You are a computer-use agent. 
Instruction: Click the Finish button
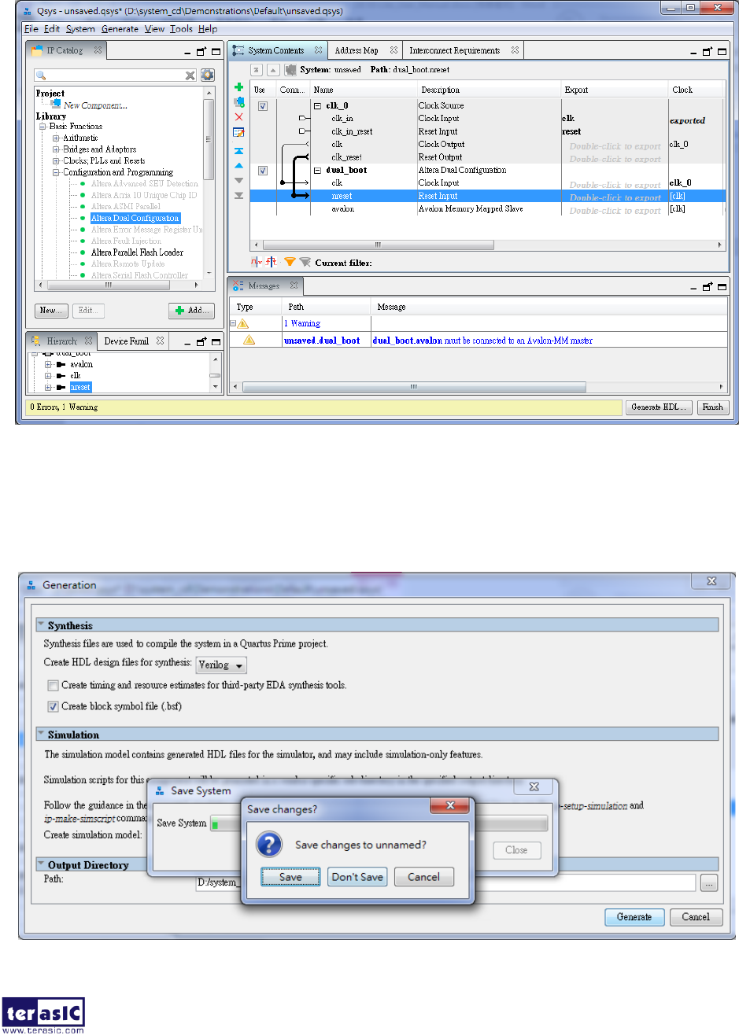[x=712, y=407]
